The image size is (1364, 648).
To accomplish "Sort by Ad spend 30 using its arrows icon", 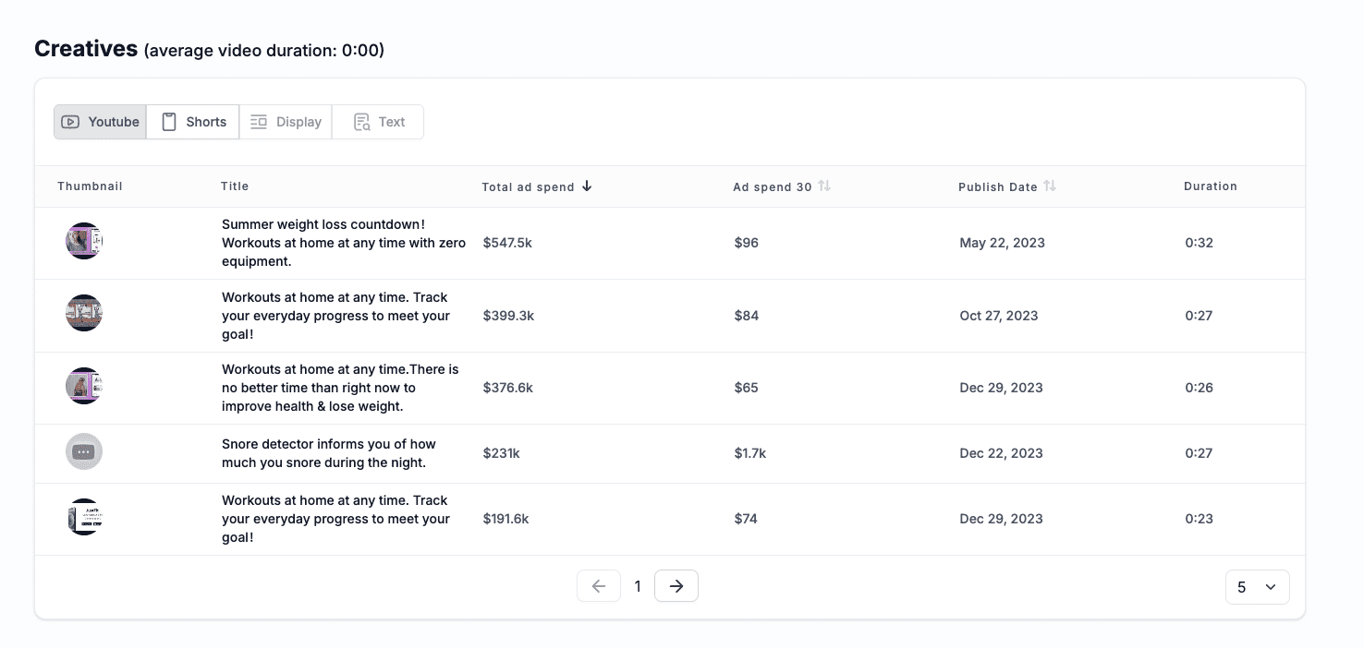I will tap(824, 186).
